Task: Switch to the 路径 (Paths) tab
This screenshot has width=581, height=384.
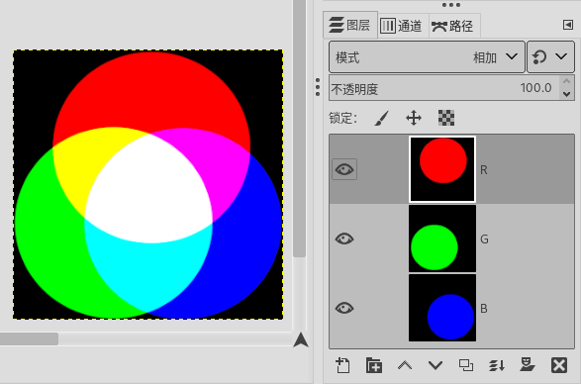Action: point(454,26)
